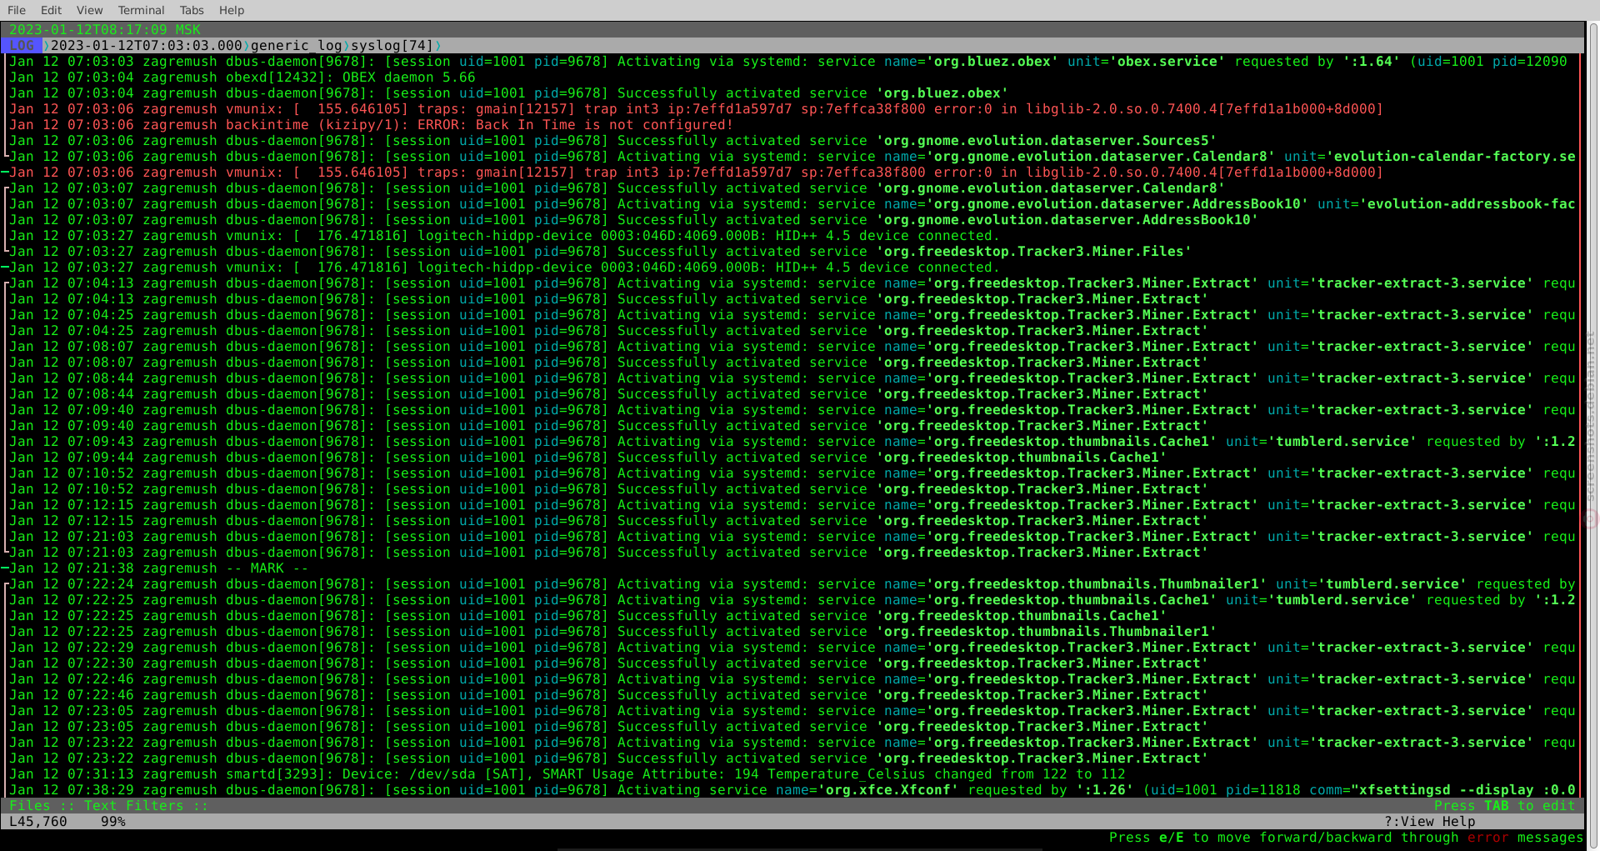
Task: Select the syslog[74] breadcrumb
Action: (392, 46)
